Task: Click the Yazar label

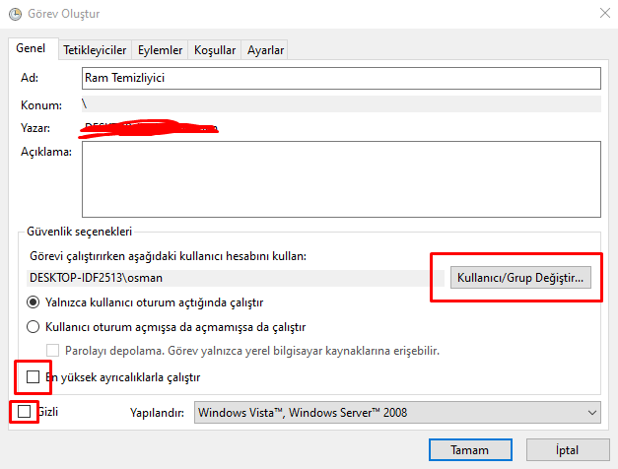Action: 35,128
